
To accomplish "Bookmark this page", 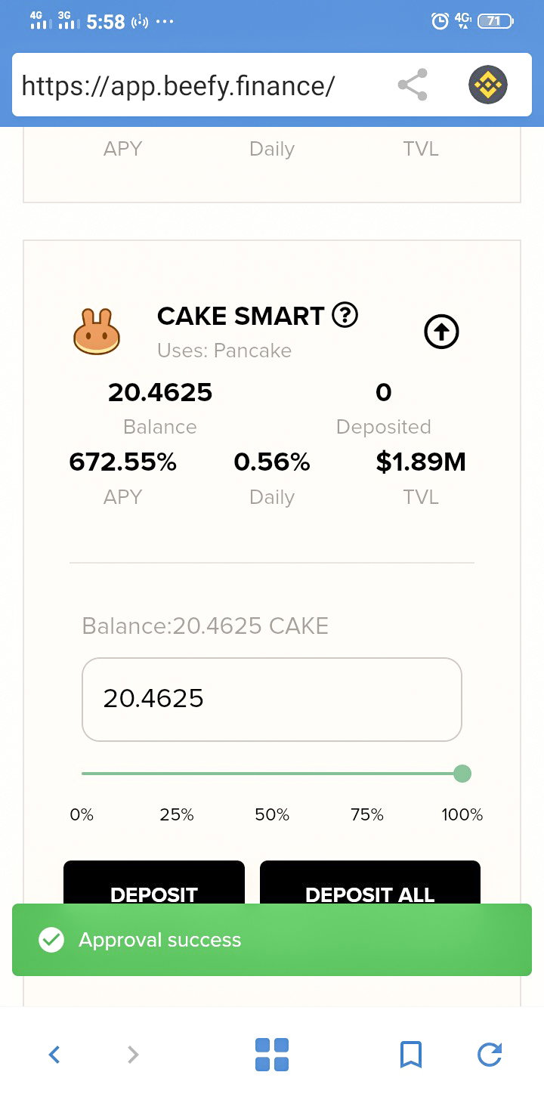I will tap(411, 1054).
